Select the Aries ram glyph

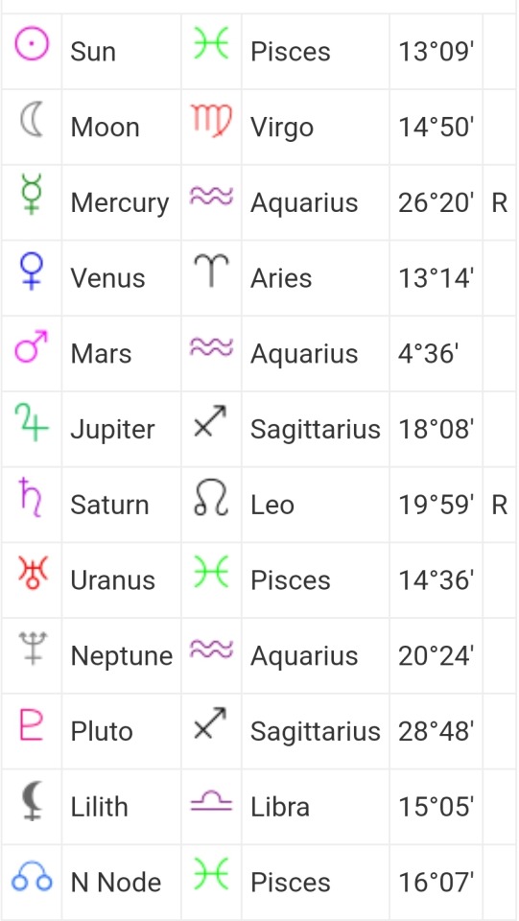click(x=211, y=271)
